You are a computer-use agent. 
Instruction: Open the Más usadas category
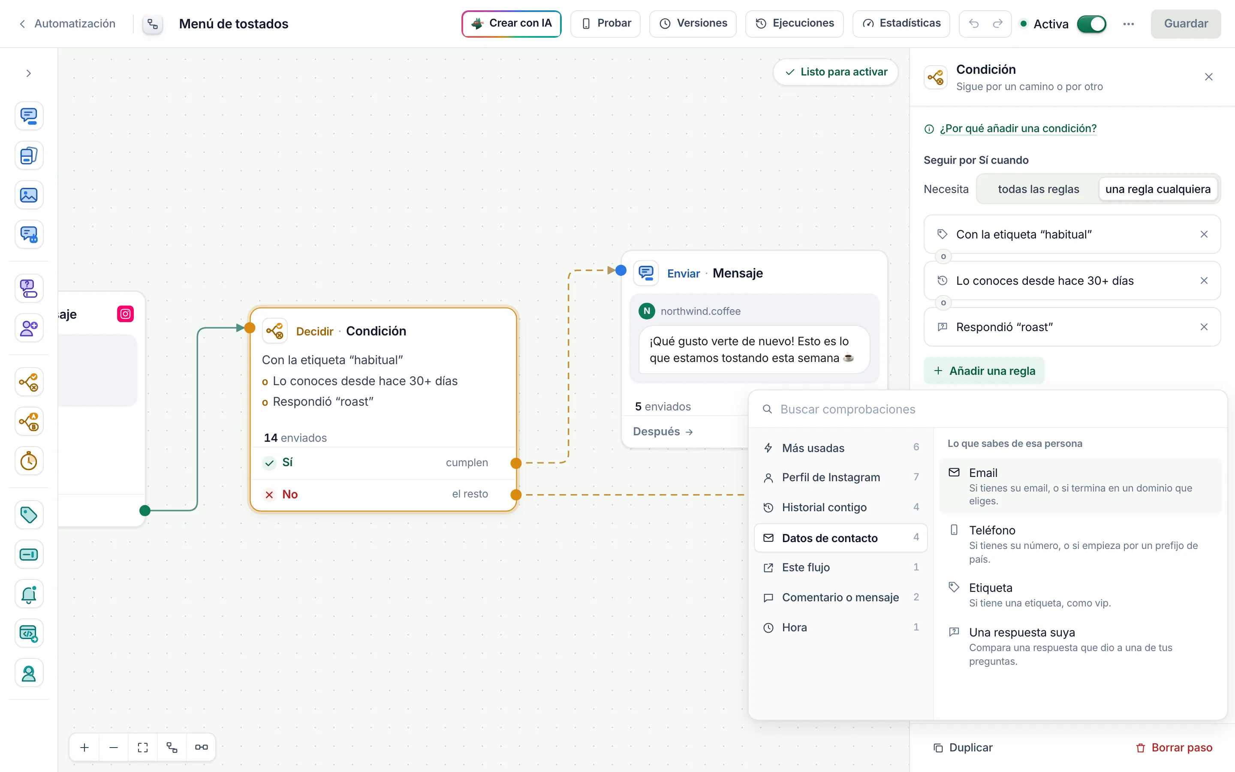[x=840, y=448]
